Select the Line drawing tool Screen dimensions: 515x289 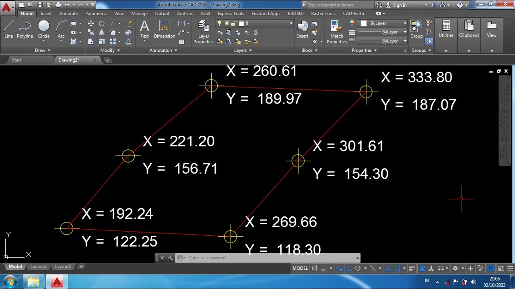(8, 30)
